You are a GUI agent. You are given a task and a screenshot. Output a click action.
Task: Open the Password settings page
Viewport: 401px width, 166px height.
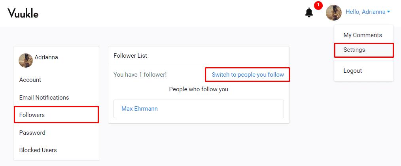32,133
